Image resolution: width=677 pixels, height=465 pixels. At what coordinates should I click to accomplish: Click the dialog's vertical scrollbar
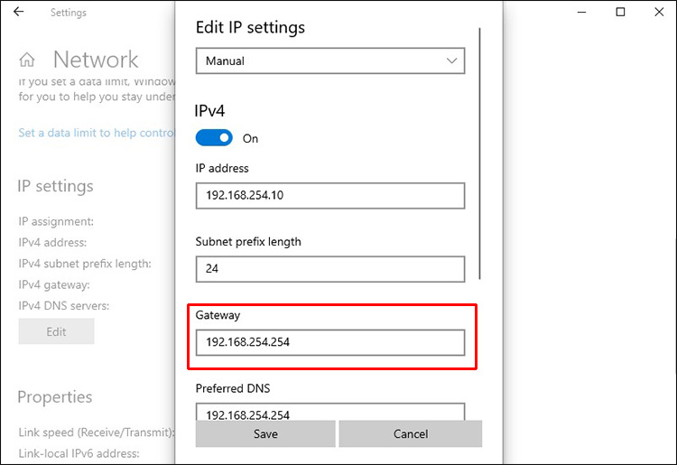[480, 153]
